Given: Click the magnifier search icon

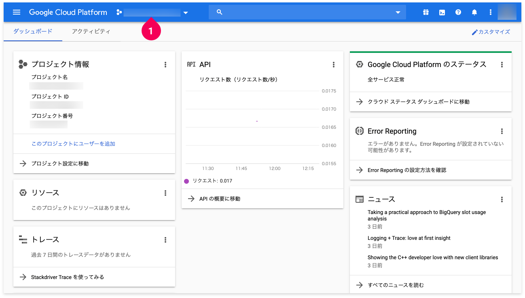Looking at the screenshot, I should pyautogui.click(x=220, y=12).
